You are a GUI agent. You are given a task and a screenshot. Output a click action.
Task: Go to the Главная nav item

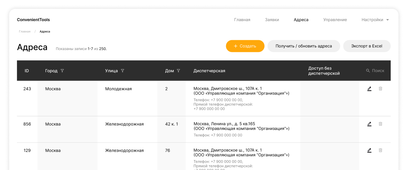[x=242, y=20]
